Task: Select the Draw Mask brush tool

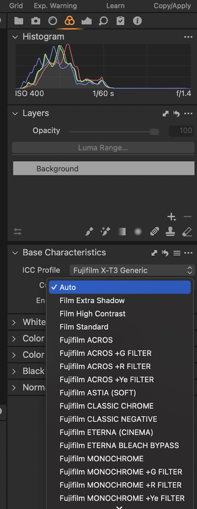Action: (x=89, y=232)
